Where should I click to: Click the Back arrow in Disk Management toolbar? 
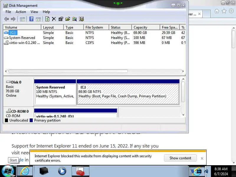coord(6,19)
